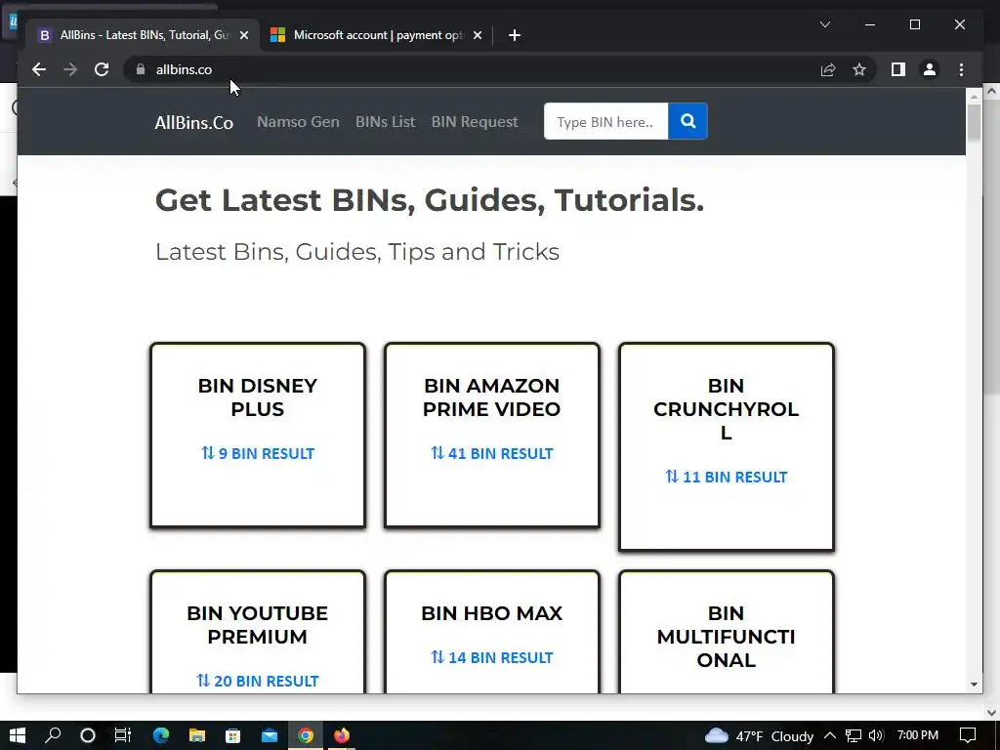The width and height of the screenshot is (1000, 750).
Task: Click the 11 BIN RESULT link
Action: pos(727,477)
